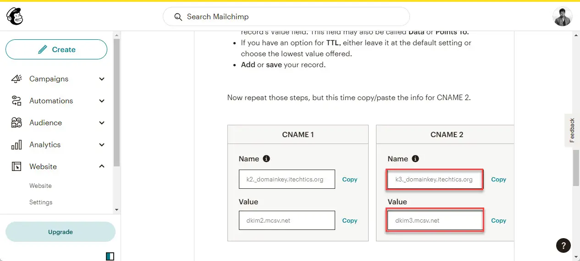The image size is (580, 261).
Task: Collapse the sidebar panel icon
Action: click(x=110, y=256)
